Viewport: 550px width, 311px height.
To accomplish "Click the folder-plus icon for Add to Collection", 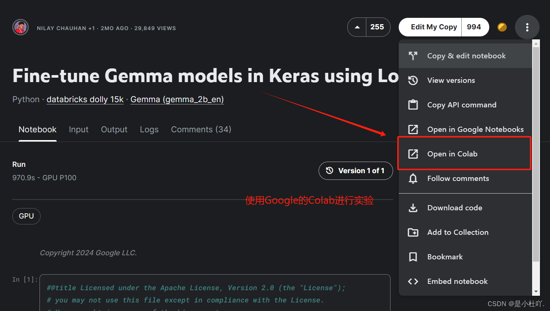I will [x=413, y=232].
